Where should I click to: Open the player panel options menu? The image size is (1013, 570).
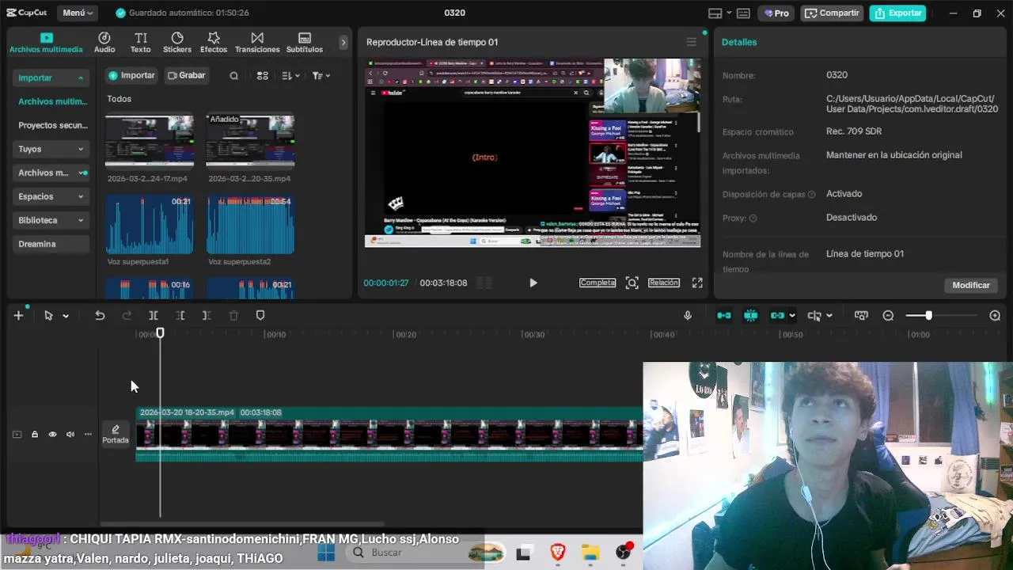click(x=691, y=42)
